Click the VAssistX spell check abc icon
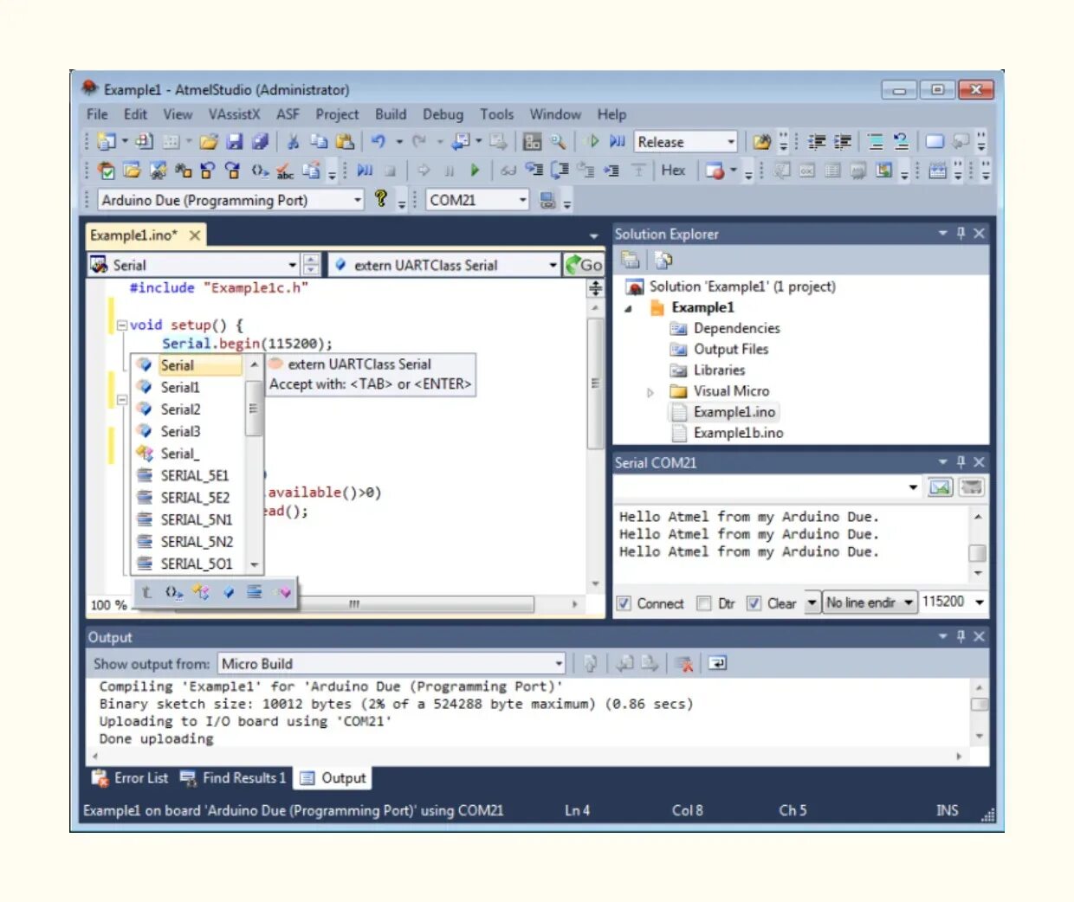Viewport: 1074px width, 902px height. (285, 171)
